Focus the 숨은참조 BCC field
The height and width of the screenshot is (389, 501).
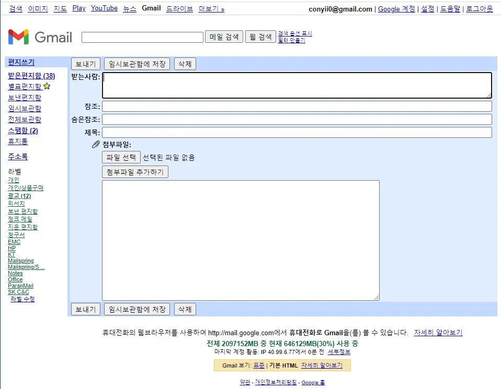[297, 120]
